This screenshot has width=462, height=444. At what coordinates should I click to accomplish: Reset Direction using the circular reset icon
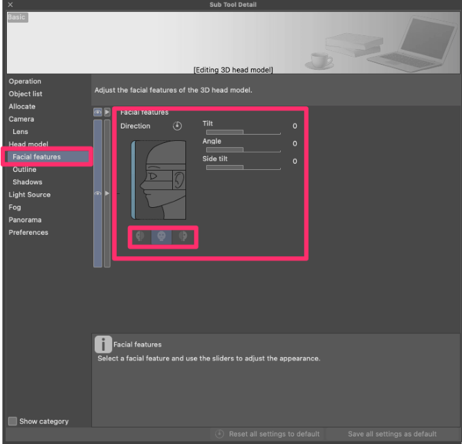coord(177,126)
